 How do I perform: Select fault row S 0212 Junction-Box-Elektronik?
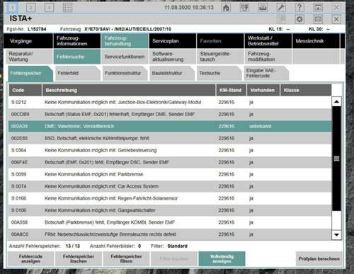[x=170, y=102]
